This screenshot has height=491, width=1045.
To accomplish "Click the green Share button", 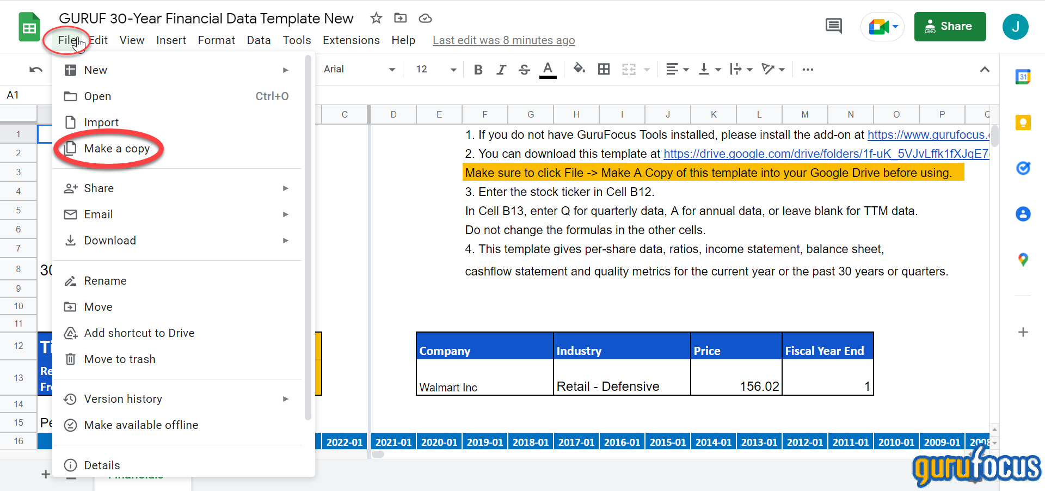I will tap(950, 27).
